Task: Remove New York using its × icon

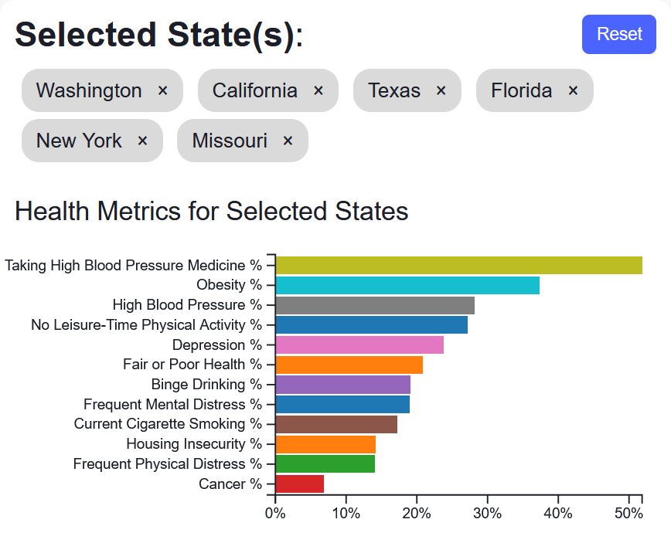Action: coord(142,141)
